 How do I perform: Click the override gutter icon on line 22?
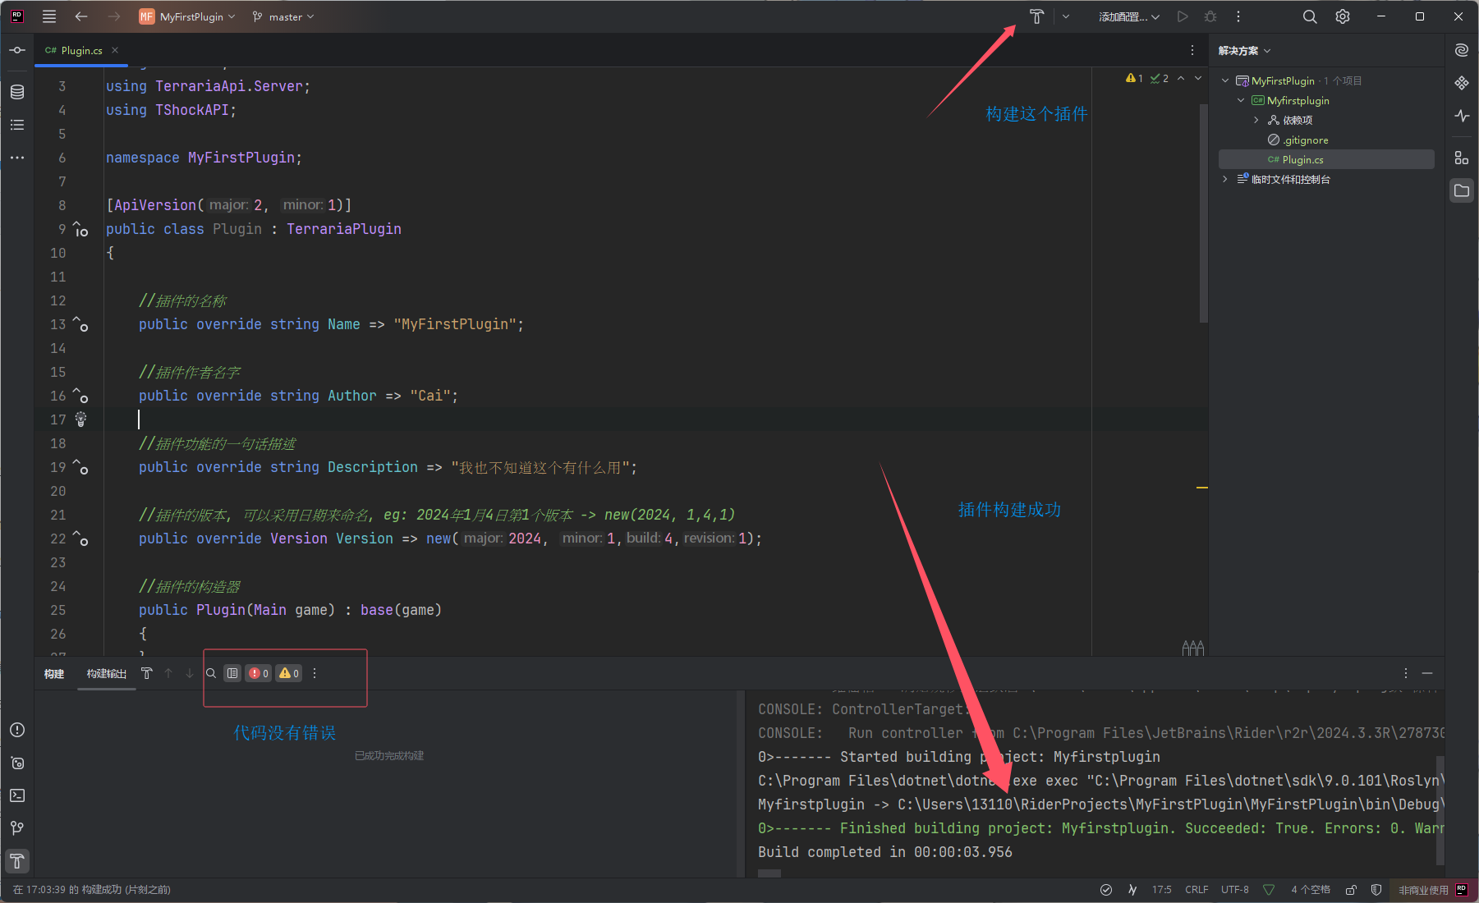point(80,539)
